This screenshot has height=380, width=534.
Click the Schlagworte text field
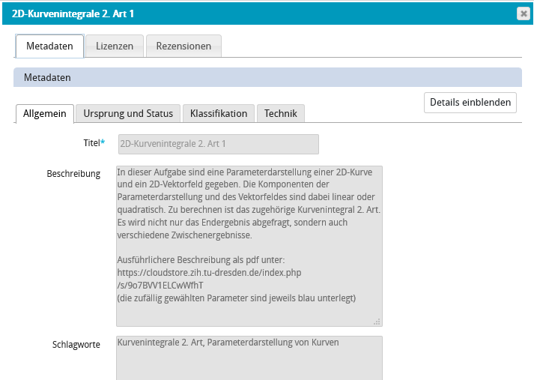click(249, 357)
